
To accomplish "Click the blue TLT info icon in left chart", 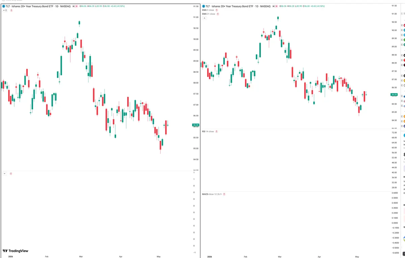I will [4, 6].
